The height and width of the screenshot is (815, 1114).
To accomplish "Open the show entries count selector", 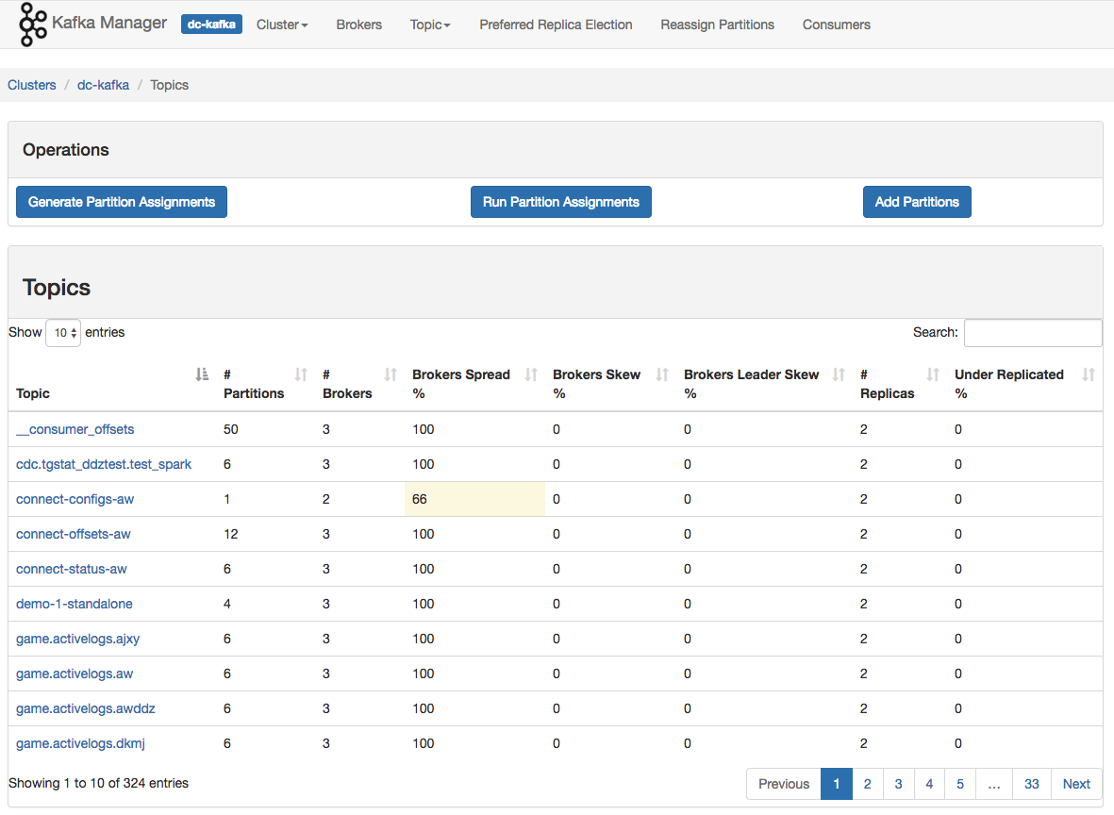I will click(63, 333).
